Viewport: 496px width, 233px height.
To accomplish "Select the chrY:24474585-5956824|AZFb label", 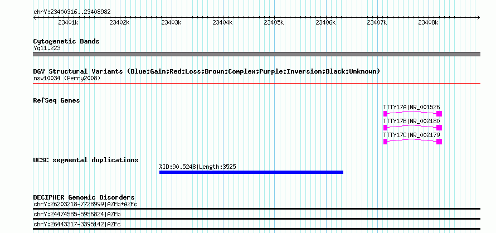I will (77, 214).
